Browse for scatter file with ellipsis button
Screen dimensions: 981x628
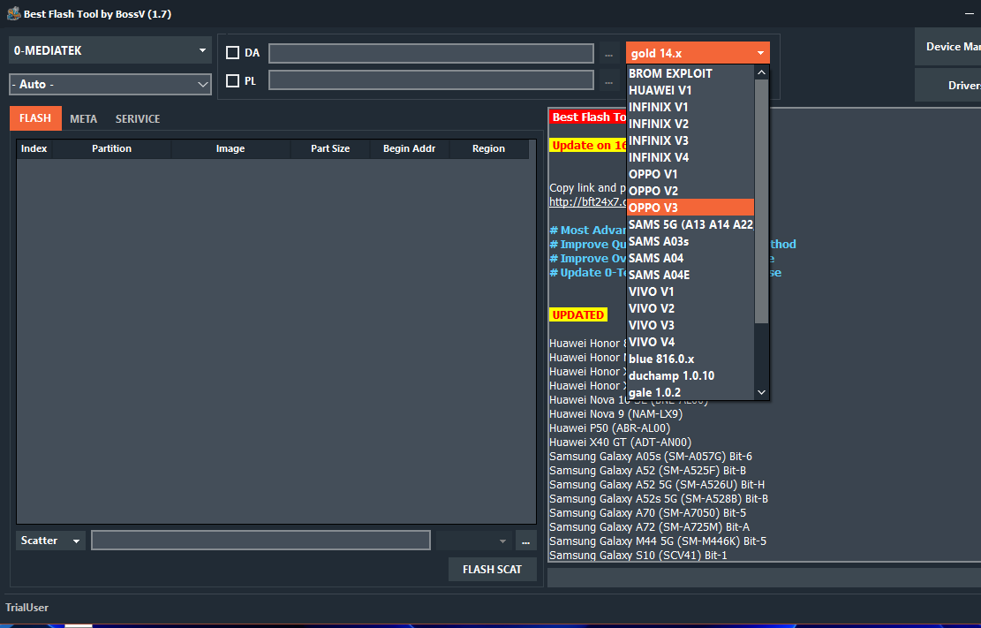click(525, 541)
